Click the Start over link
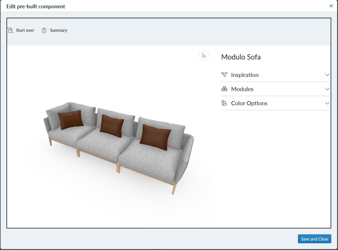 25,30
